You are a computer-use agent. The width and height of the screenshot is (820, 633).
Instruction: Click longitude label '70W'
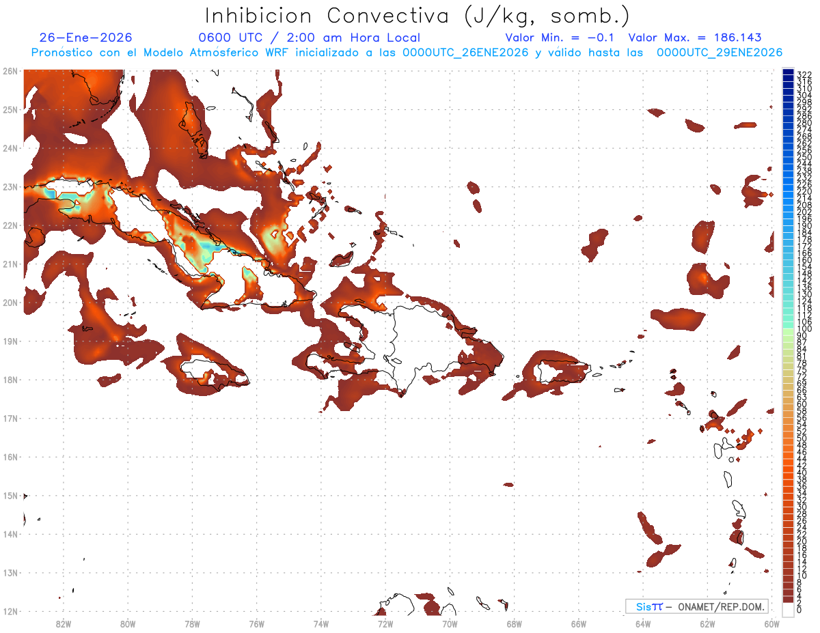pyautogui.click(x=450, y=623)
